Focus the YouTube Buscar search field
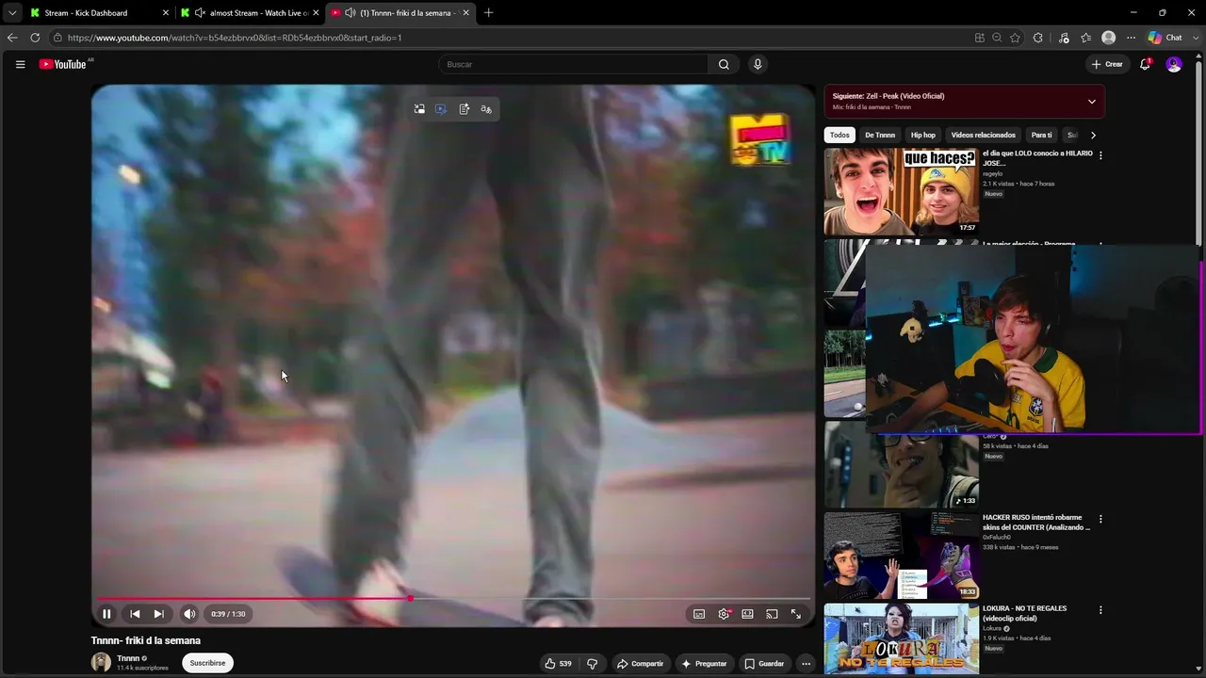Viewport: 1206px width, 678px height. click(574, 64)
